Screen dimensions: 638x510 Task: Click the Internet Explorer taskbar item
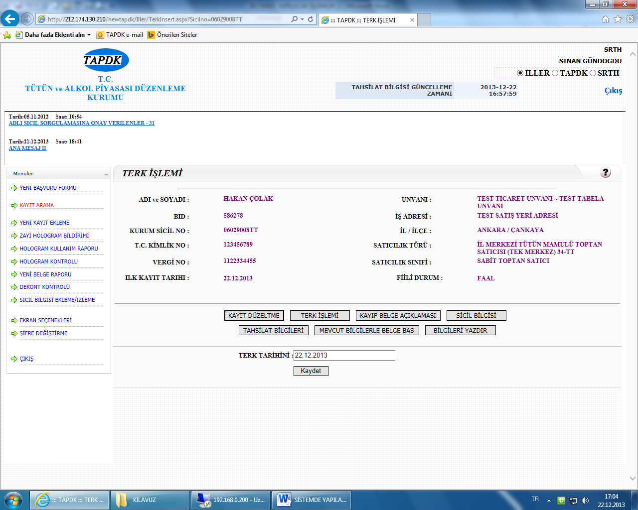(x=70, y=500)
